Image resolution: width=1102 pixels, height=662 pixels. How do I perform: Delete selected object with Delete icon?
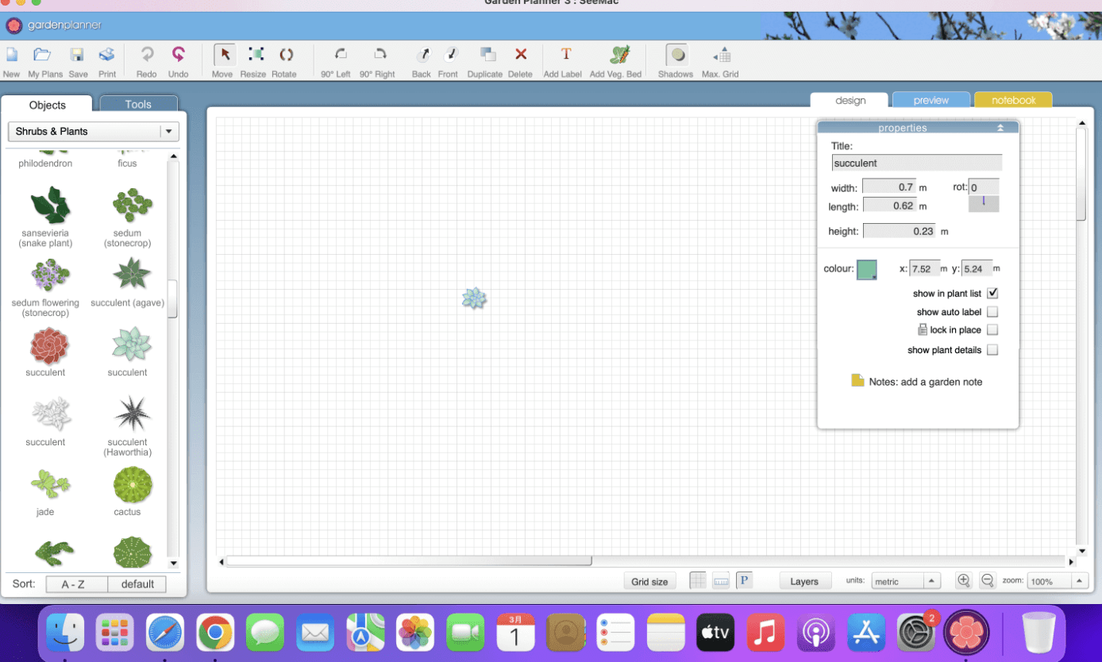(x=521, y=56)
